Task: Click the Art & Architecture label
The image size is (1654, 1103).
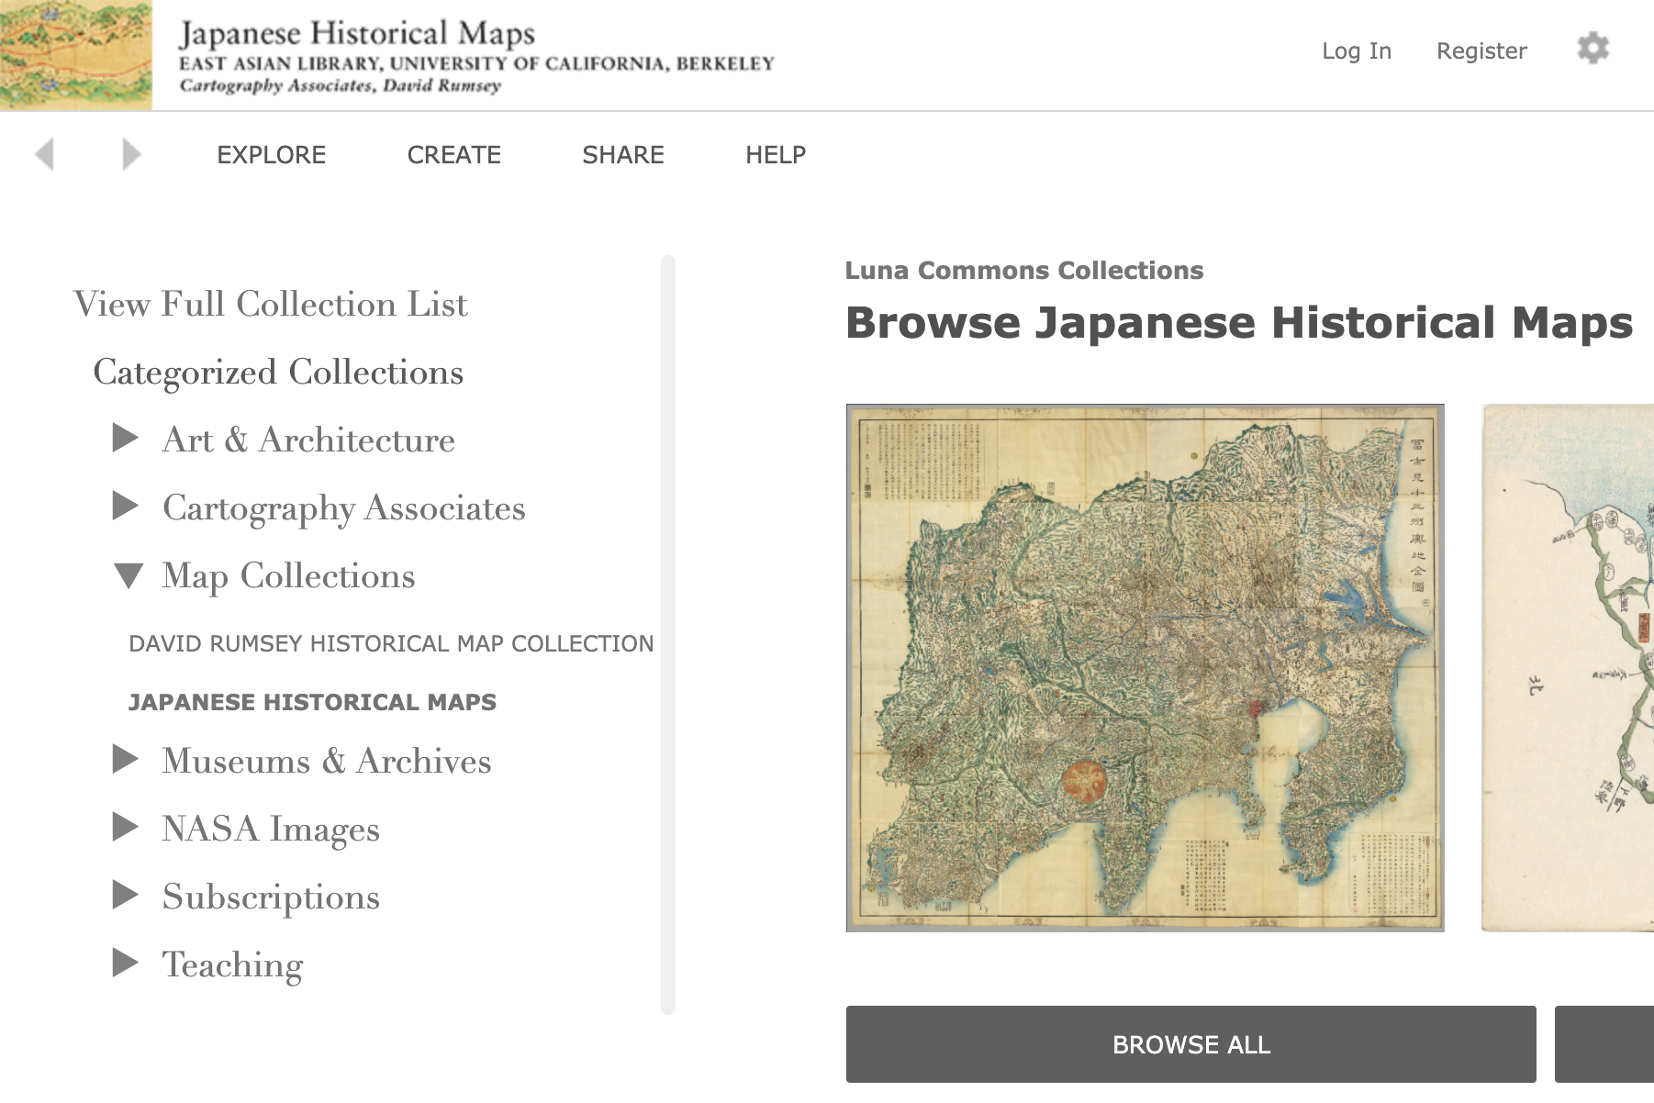Action: pos(308,440)
